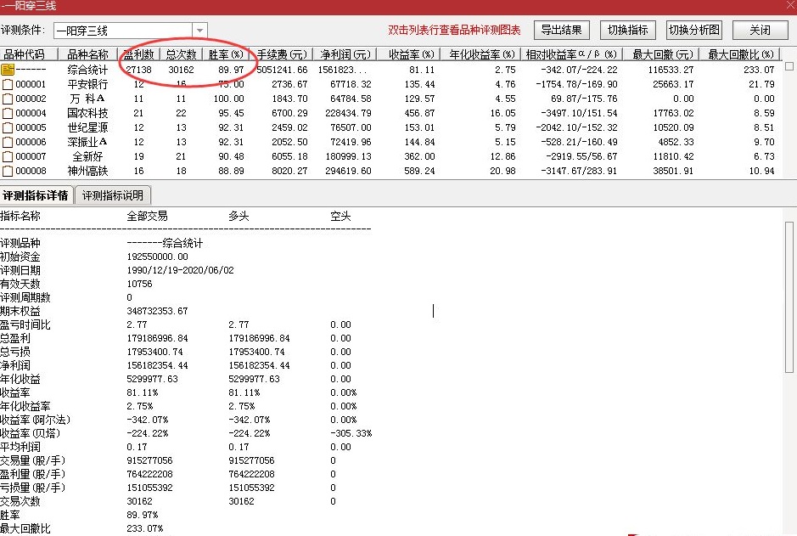Click the 关闭 button
797x536 pixels.
(x=760, y=30)
